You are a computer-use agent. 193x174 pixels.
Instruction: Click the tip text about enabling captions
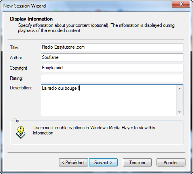[94, 130]
